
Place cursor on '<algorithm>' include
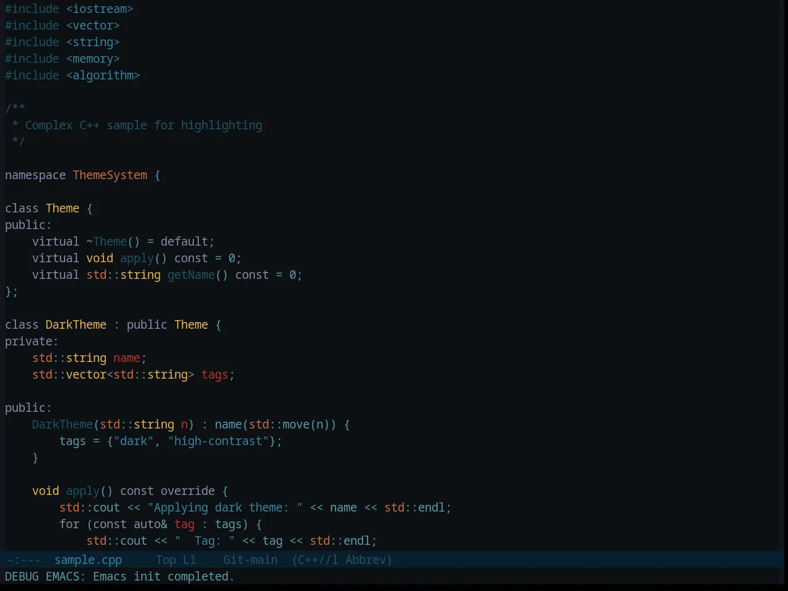pyautogui.click(x=103, y=75)
